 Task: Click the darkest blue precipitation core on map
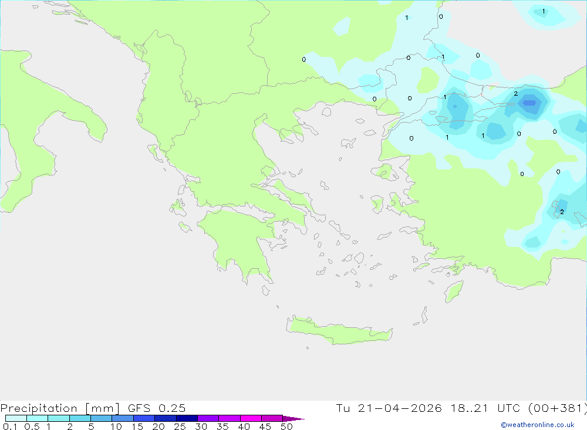[x=529, y=102]
